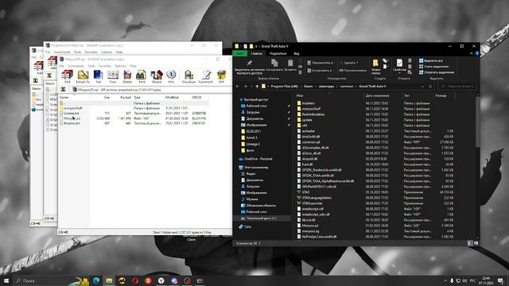Open the notification center tray icon

click(500, 280)
